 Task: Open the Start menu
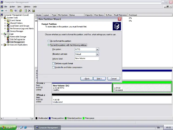click(x=8, y=128)
